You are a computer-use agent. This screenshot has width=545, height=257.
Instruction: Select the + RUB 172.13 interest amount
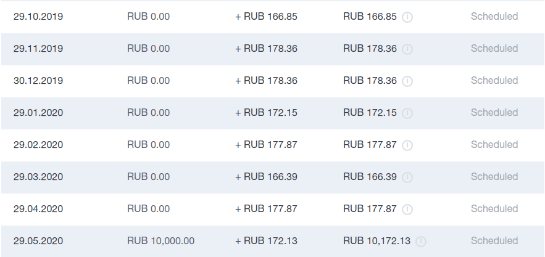[266, 241]
